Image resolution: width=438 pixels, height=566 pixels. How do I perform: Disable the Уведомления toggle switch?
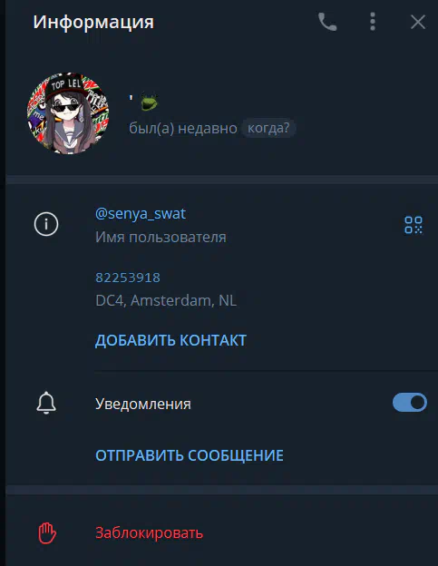(x=410, y=402)
